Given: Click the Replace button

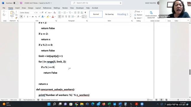Looking at the screenshot, I should tap(138, 15).
